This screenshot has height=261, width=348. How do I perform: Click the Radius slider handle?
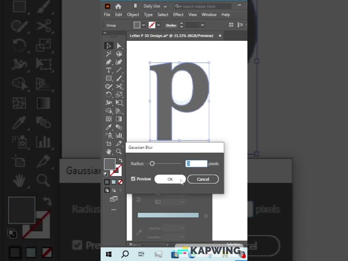tap(152, 164)
